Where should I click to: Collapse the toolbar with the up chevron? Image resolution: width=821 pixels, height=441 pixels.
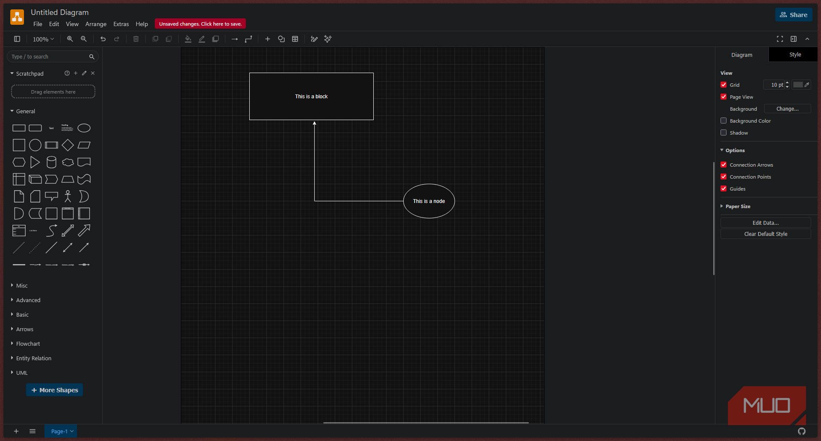807,39
